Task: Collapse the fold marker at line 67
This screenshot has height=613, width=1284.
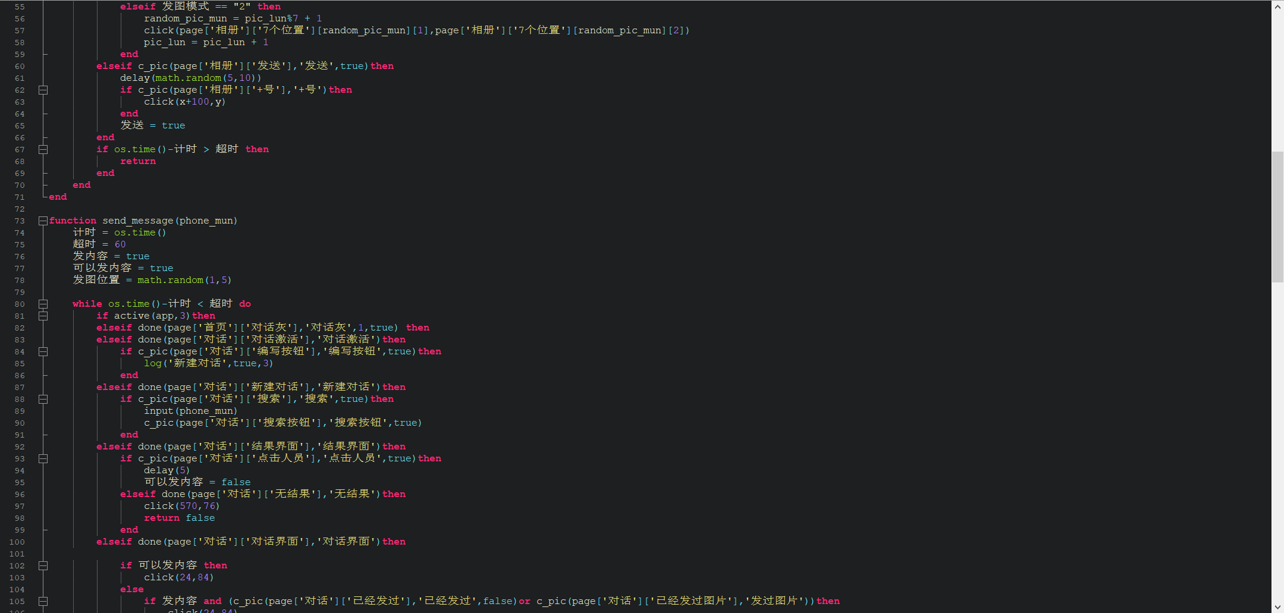Action: coord(43,149)
